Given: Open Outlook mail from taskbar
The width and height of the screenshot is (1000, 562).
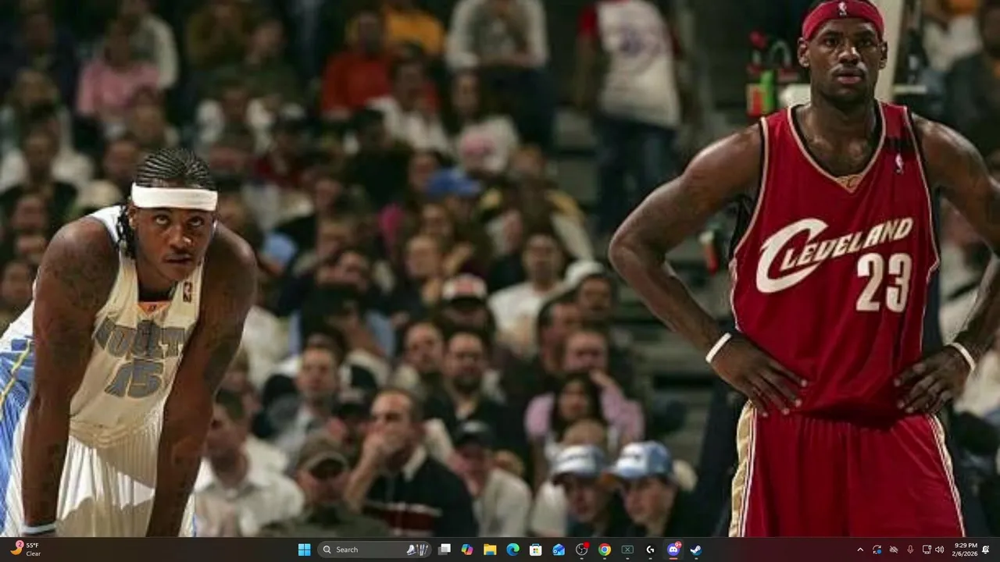Looking at the screenshot, I should (559, 550).
